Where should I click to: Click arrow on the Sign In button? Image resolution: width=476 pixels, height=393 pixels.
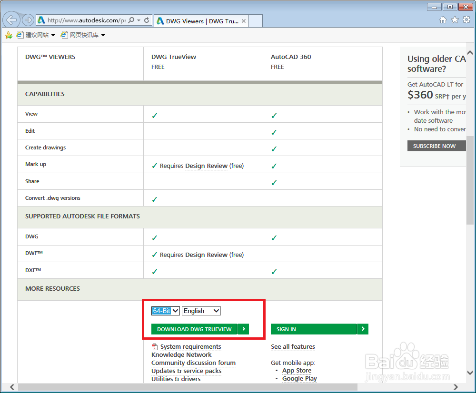tap(363, 329)
